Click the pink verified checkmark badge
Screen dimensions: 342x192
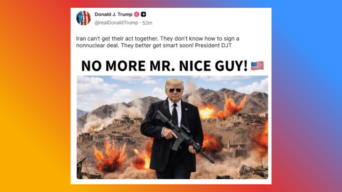click(137, 14)
